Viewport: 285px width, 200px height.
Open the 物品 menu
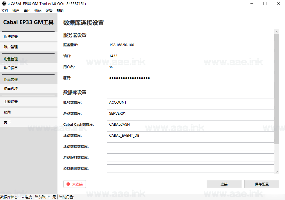[x=38, y=10]
